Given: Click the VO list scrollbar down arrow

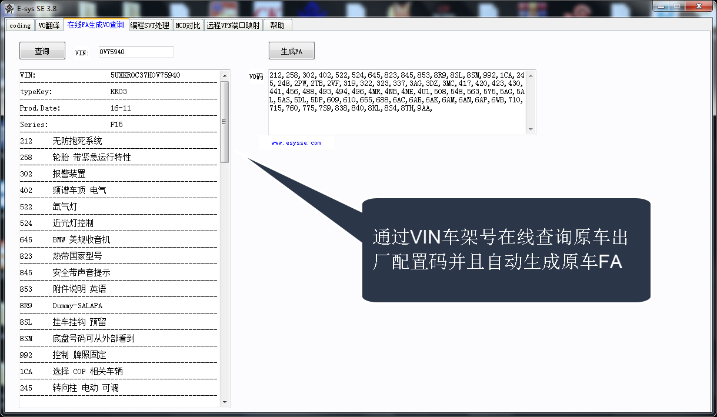Looking at the screenshot, I should coord(225,402).
